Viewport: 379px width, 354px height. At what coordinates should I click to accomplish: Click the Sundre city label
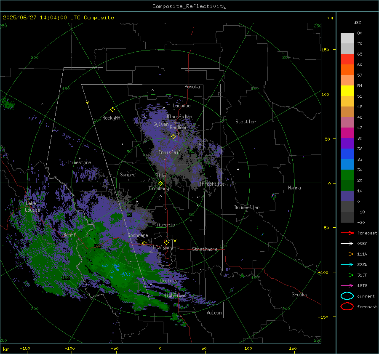tap(128, 174)
